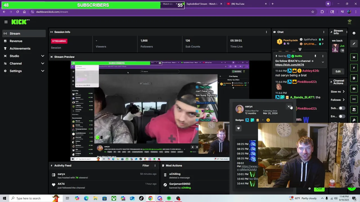Open the Activity Feed Filter
The width and height of the screenshot is (360, 202).
coord(146,166)
